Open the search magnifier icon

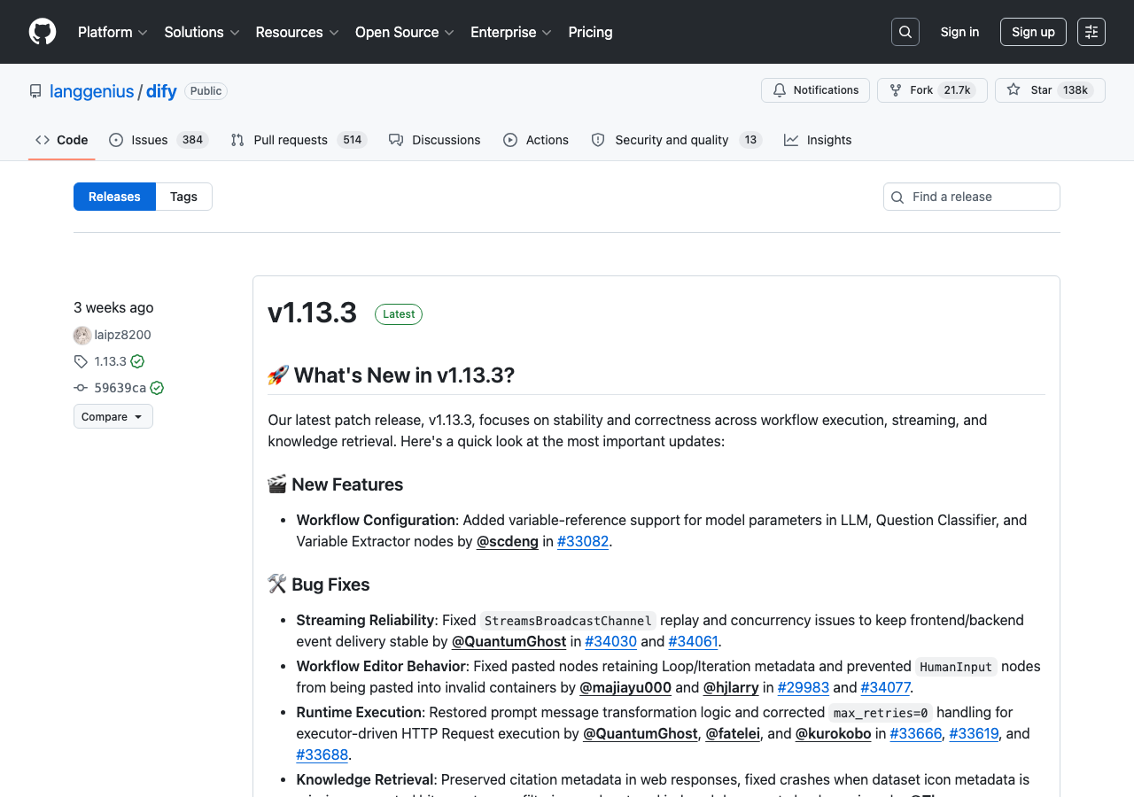905,32
